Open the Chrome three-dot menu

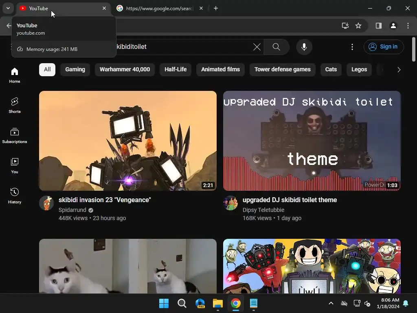[408, 26]
